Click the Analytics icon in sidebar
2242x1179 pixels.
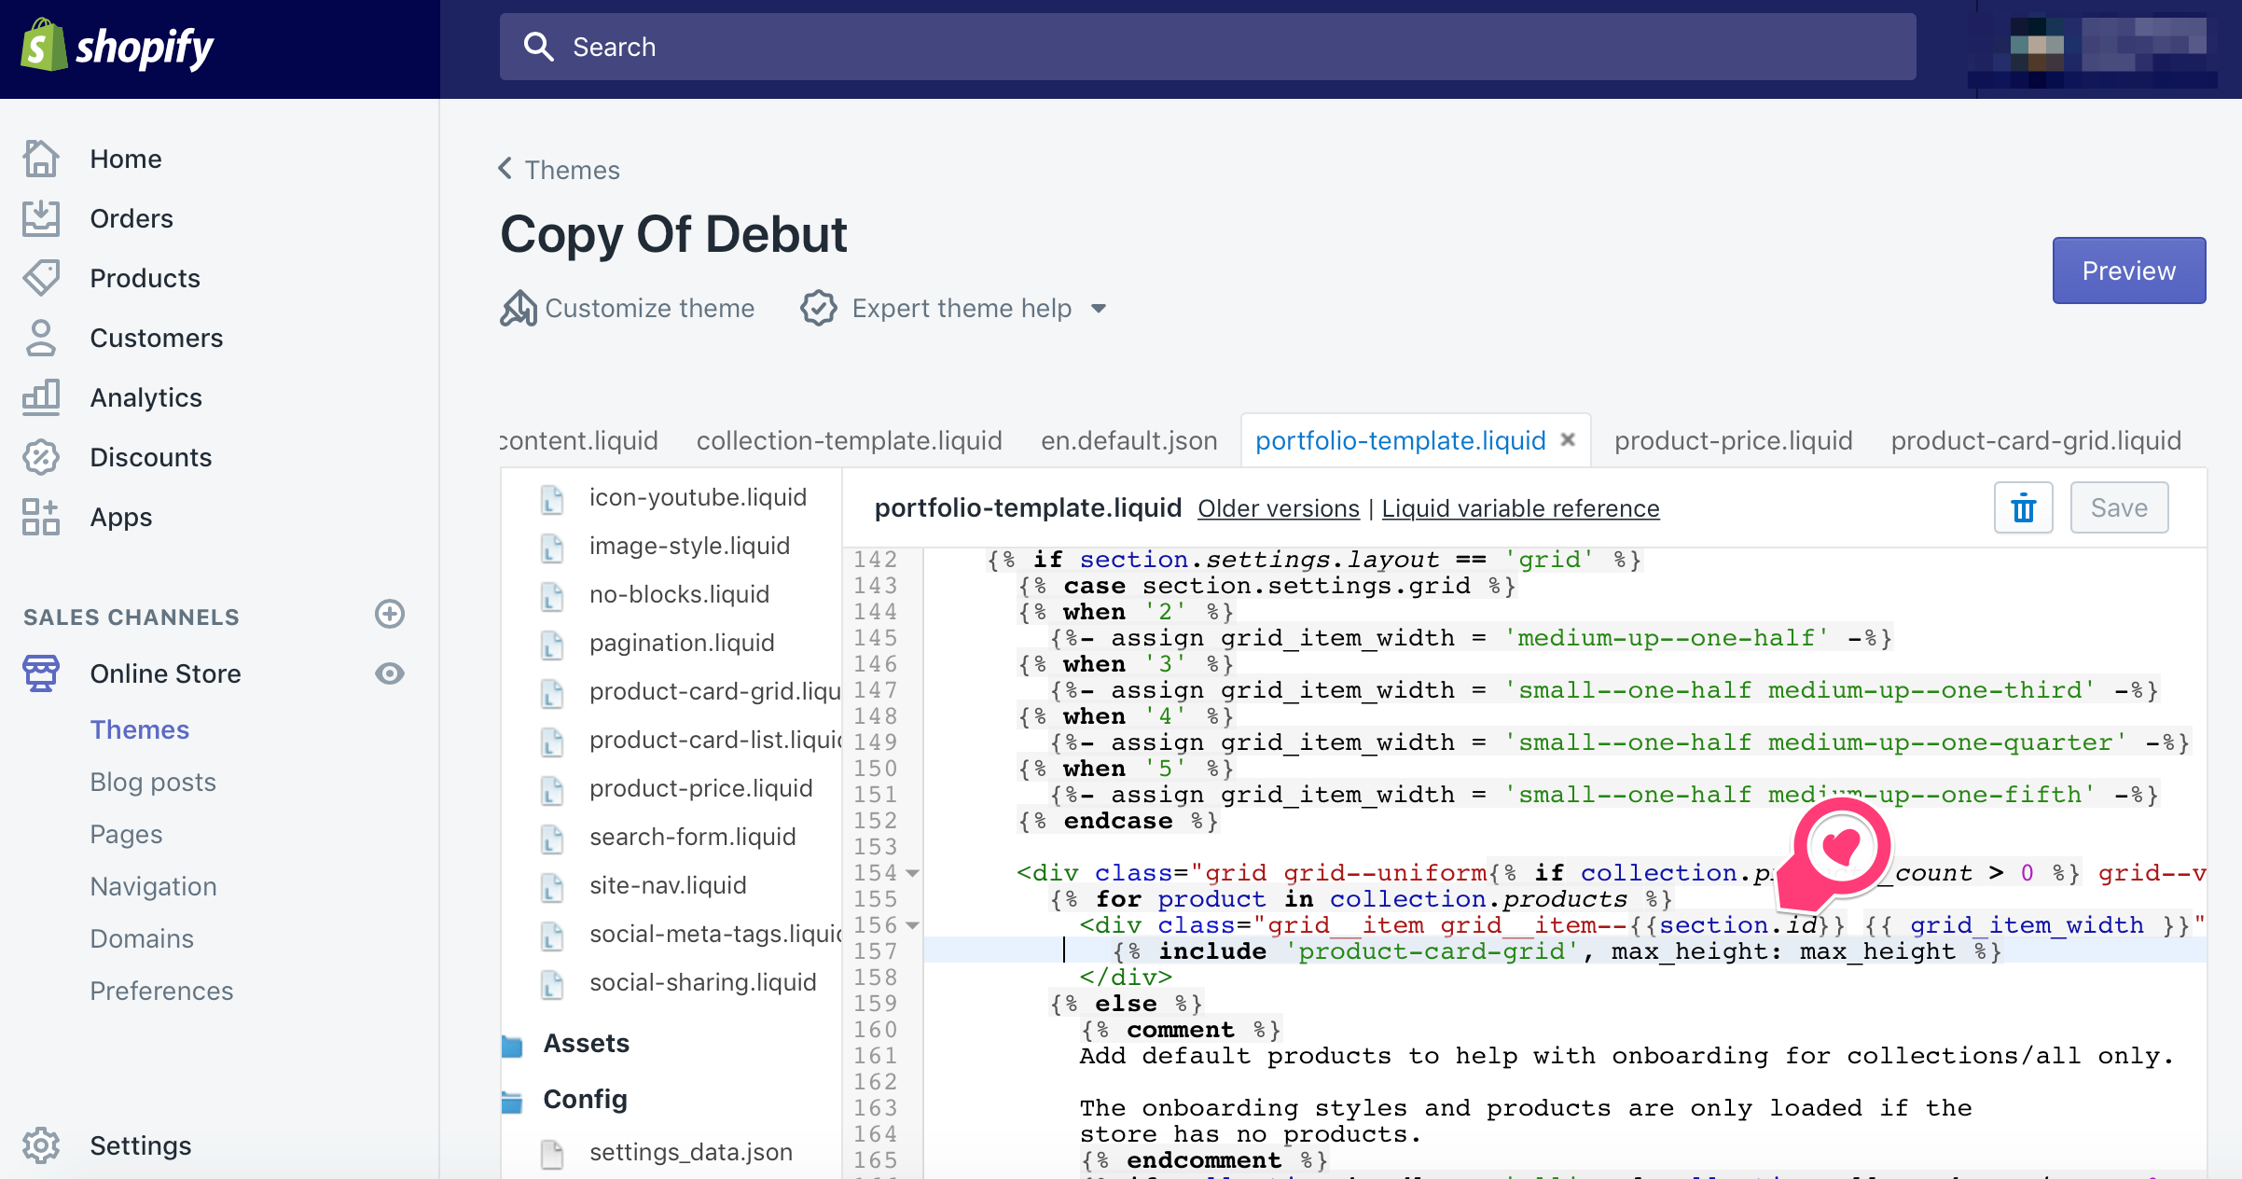(x=40, y=397)
